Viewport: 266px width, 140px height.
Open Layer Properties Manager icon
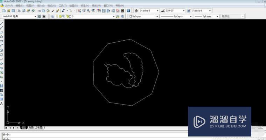[52, 16]
